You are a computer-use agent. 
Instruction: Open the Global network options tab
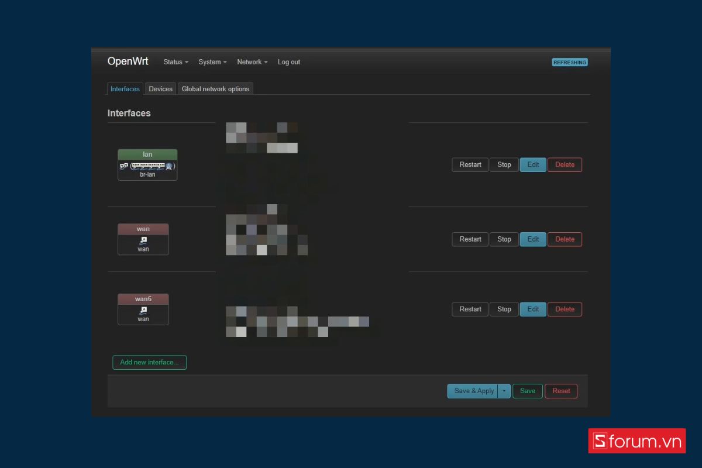click(x=215, y=89)
